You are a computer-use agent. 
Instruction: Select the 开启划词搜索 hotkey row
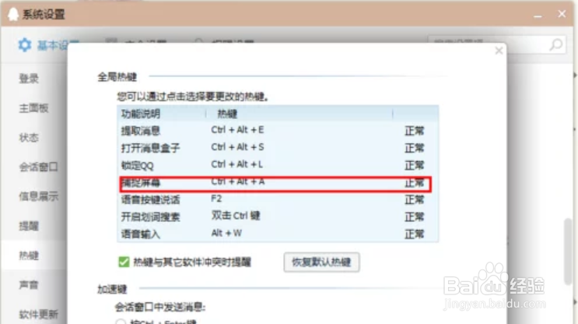tap(278, 217)
